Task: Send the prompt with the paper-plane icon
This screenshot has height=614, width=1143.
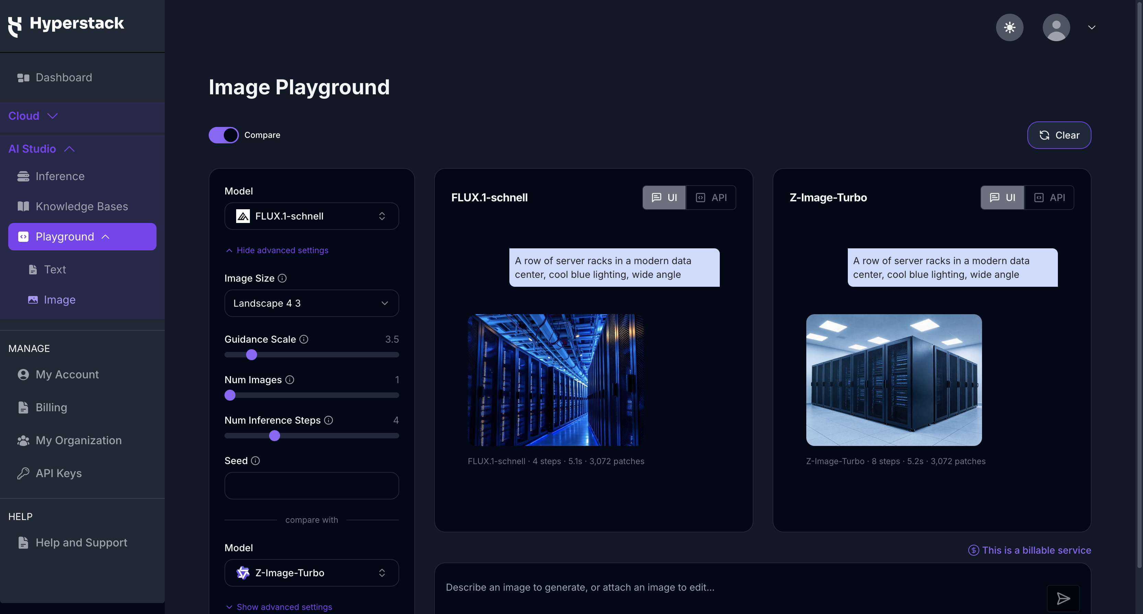Action: (1063, 599)
